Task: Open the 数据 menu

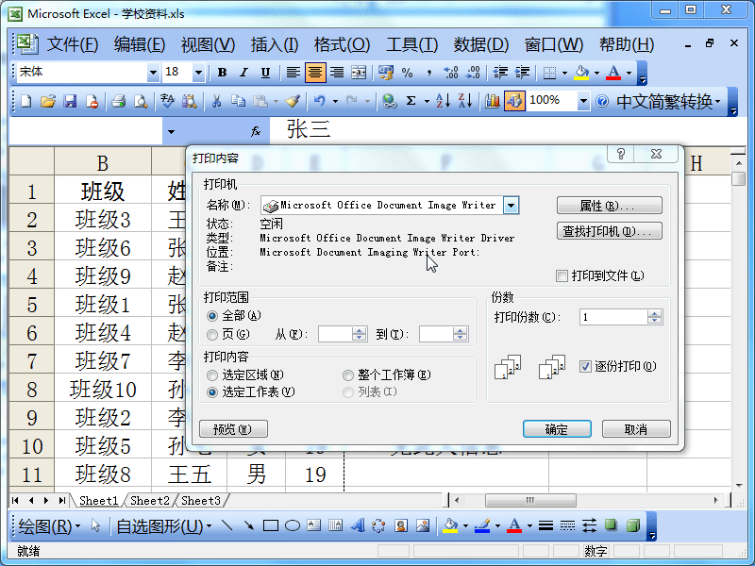Action: tap(481, 44)
